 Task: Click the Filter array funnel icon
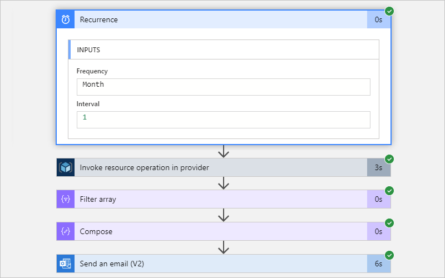pyautogui.click(x=66, y=199)
